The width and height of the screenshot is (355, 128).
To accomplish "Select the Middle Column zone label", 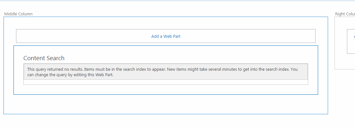I will (18, 14).
